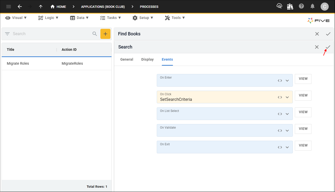Viewport: 335px width, 192px height.
Task: Open code editor for On Enter
Action: [x=280, y=81]
